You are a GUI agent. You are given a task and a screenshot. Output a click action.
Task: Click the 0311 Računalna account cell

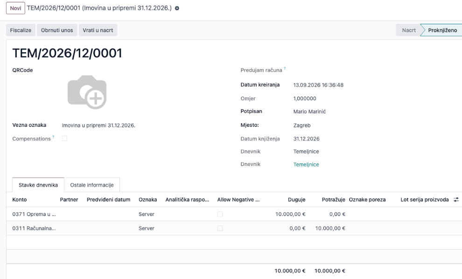pyautogui.click(x=34, y=228)
